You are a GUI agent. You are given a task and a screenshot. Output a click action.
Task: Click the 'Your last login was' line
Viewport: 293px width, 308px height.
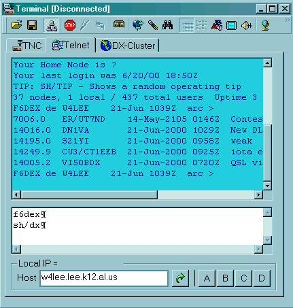point(105,75)
